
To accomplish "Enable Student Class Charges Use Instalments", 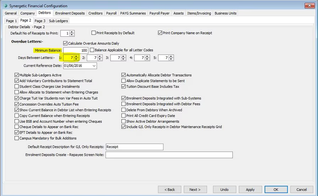I will pyautogui.click(x=17, y=86).
